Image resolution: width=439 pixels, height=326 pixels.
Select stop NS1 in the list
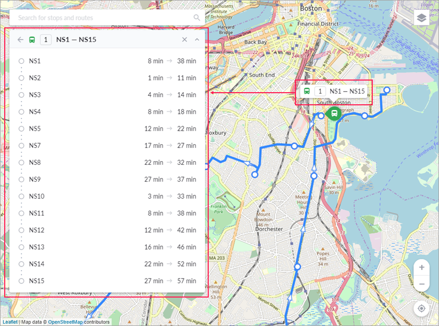(x=107, y=61)
